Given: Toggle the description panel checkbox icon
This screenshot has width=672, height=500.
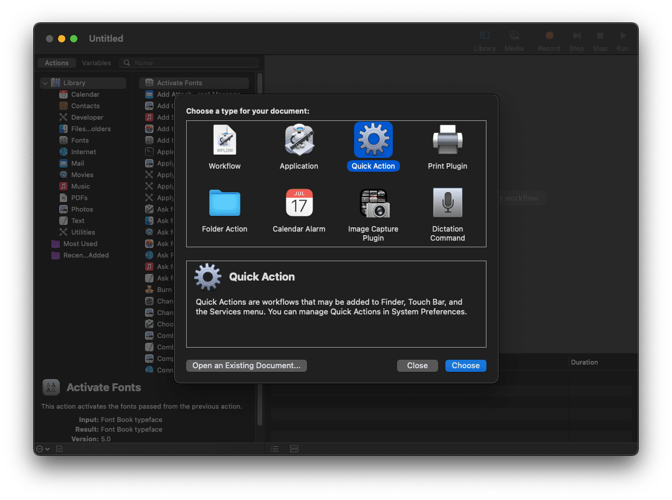Looking at the screenshot, I should 59,449.
